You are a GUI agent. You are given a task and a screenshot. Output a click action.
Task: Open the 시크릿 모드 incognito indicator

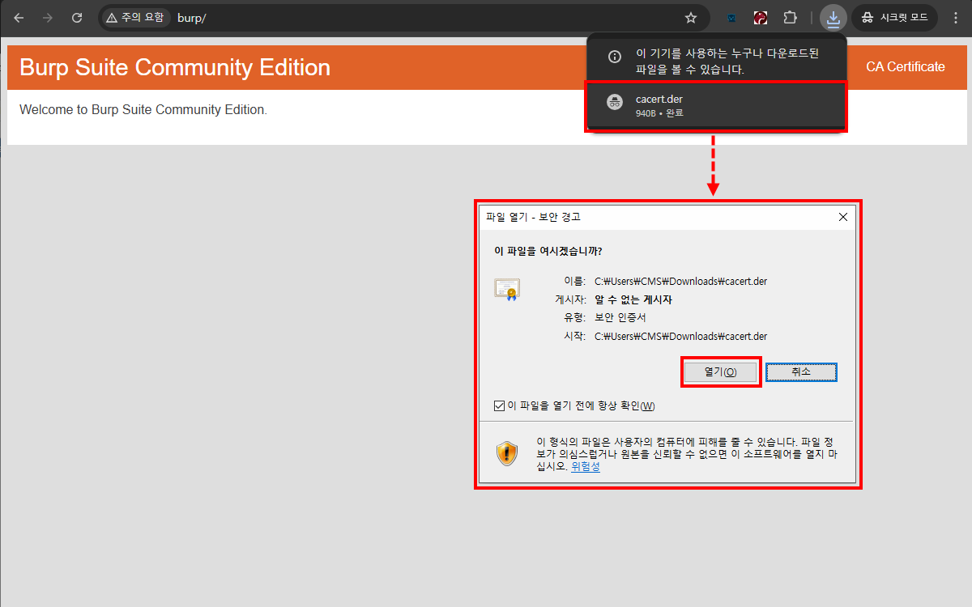(x=894, y=18)
